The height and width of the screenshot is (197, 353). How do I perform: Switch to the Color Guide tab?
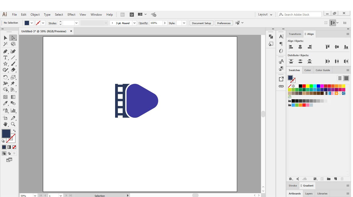pyautogui.click(x=323, y=70)
